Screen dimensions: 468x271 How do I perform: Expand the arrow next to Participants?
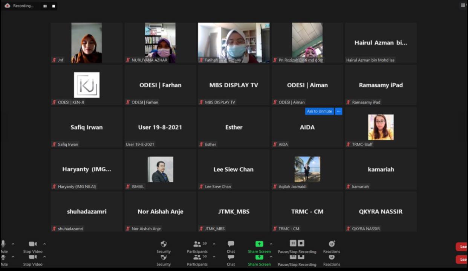coord(214,244)
